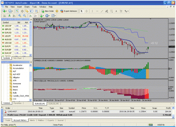176x127 pixels.
Task: Zoom in on the chart
Action: 20,16
